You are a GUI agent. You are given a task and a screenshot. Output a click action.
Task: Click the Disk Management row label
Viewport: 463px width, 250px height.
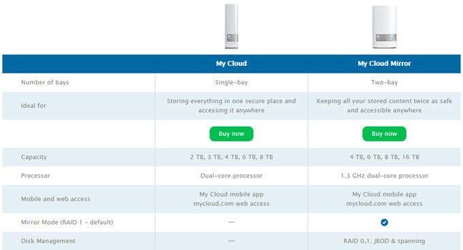tap(48, 241)
